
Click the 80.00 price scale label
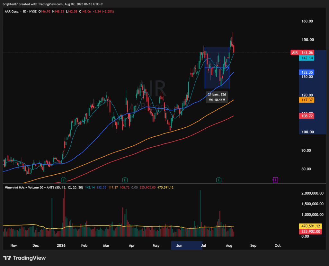[x=306, y=169]
